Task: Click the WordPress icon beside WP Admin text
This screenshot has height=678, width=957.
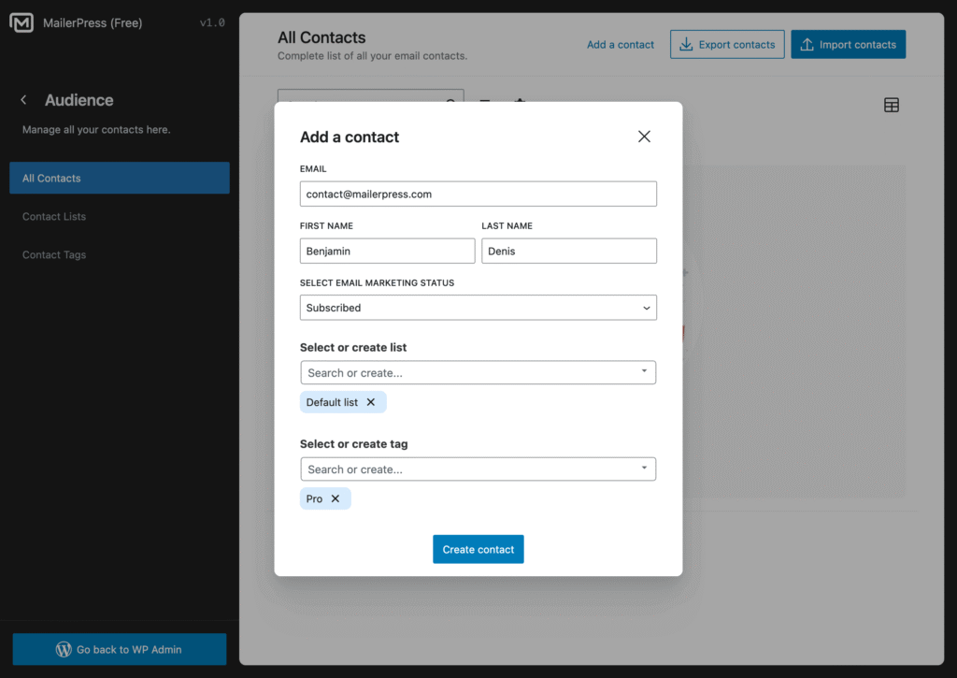Action: coord(64,649)
